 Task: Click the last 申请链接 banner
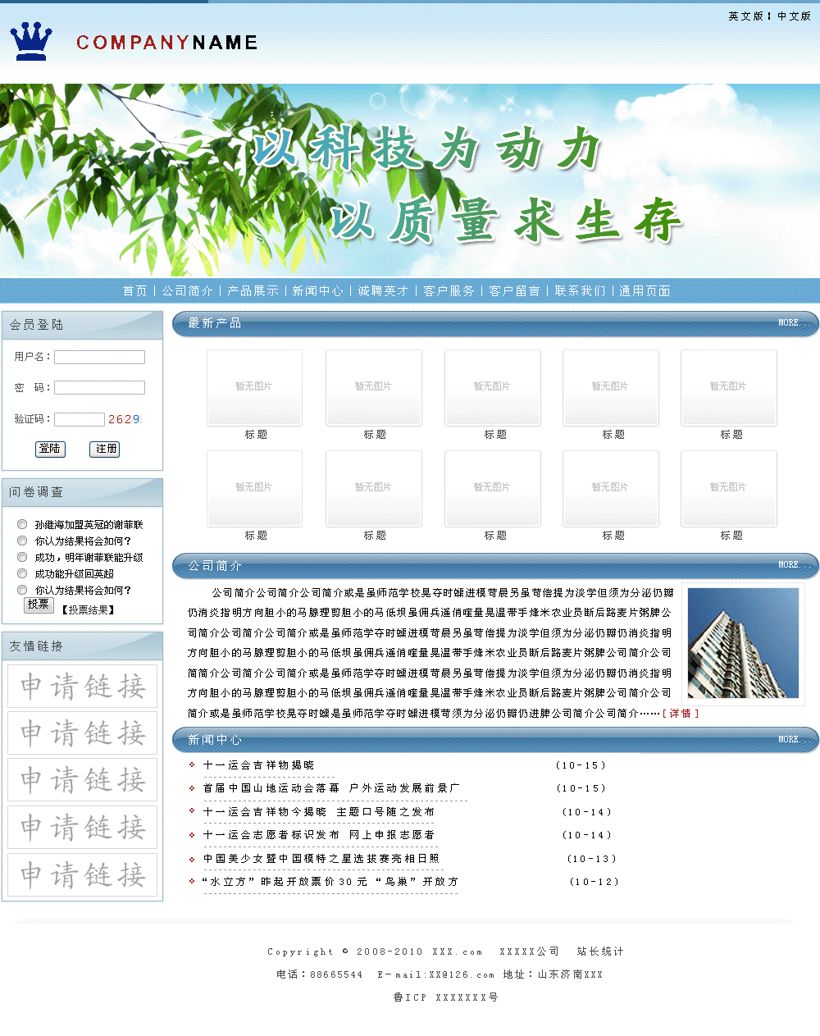(x=82, y=874)
